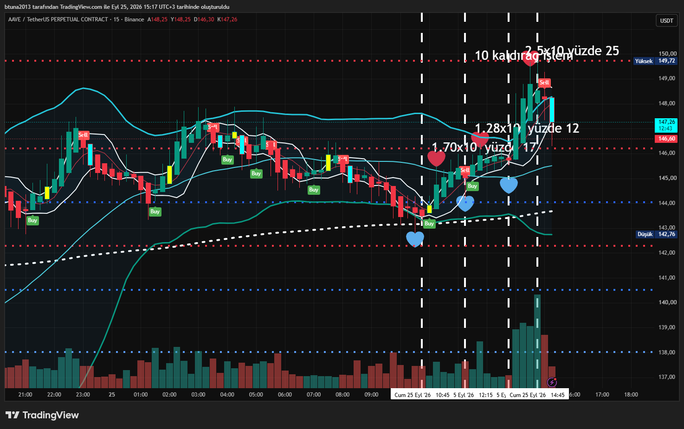Screen dimensions: 684x429
Task: Click the tallest green volume bar
Action: click(x=537, y=341)
